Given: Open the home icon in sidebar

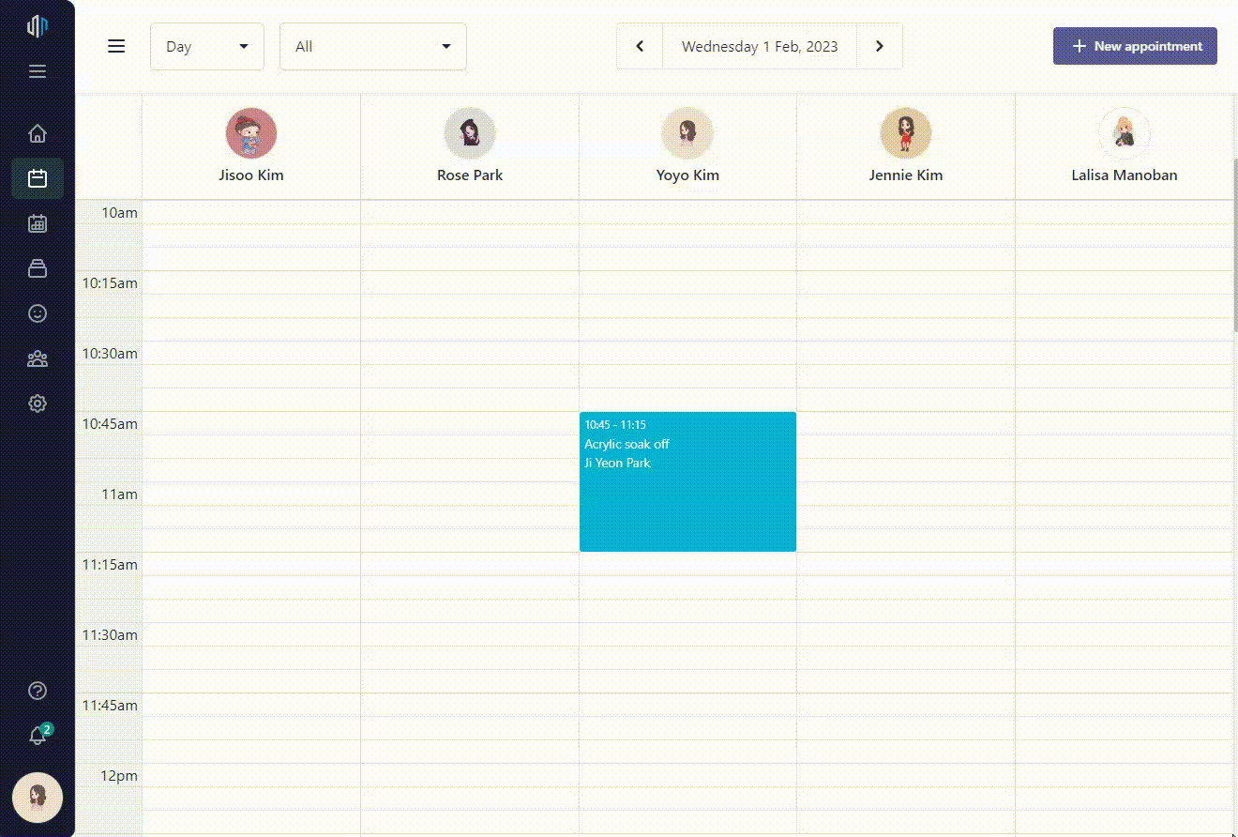Looking at the screenshot, I should coord(38,133).
